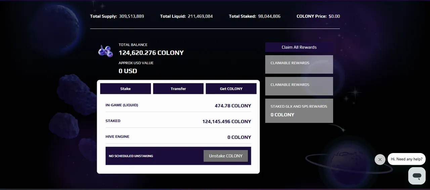Select the first Claimable Rewards card
The height and width of the screenshot is (190, 430).
[x=299, y=64]
